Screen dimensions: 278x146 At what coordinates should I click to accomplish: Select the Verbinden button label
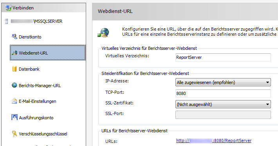(23, 8)
